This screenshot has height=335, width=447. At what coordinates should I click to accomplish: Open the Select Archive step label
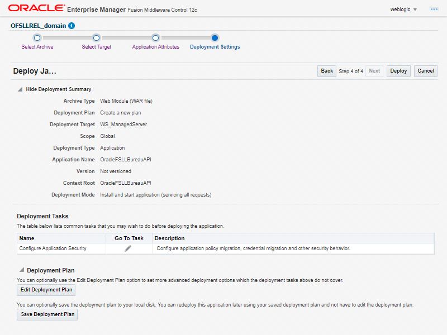(37, 47)
